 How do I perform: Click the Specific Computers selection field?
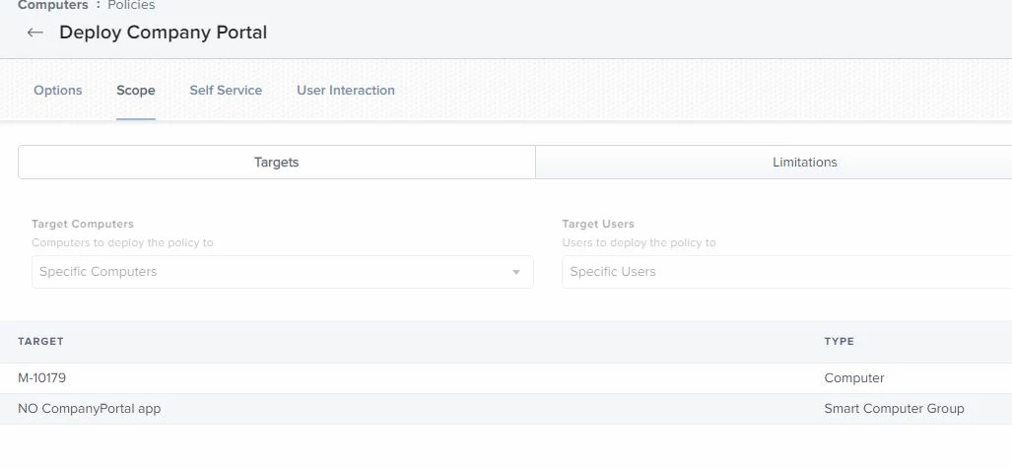282,272
